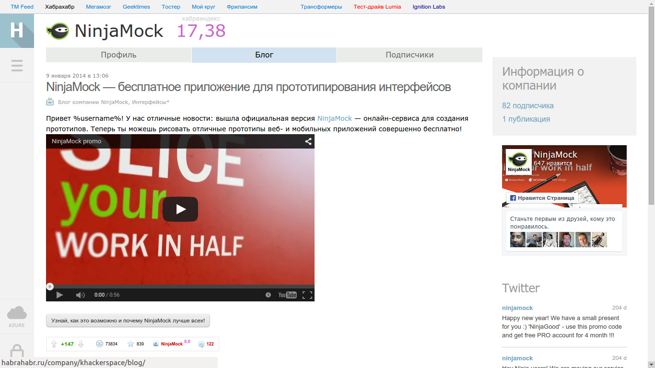This screenshot has width=655, height=368.
Task: Open the hamburger menu in the left sidebar
Action: [x=17, y=65]
